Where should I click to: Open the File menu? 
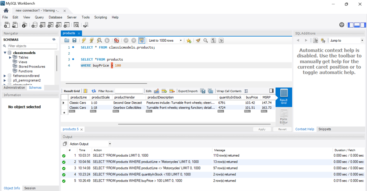pyautogui.click(x=5, y=17)
